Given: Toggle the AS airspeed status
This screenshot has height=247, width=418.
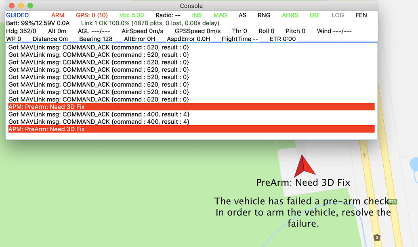Looking at the screenshot, I should pyautogui.click(x=242, y=15).
